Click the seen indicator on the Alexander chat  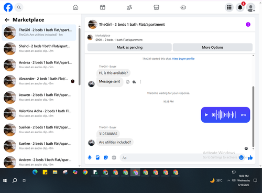point(73,81)
